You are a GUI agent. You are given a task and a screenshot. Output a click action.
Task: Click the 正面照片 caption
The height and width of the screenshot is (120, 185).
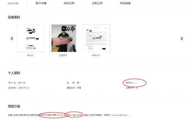[63, 55]
